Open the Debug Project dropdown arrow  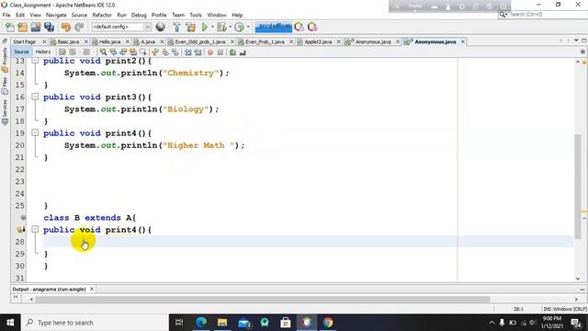click(230, 27)
